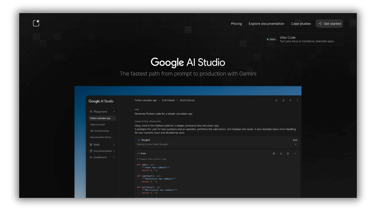Copy the code with the copy icon
Image resolution: width=376 pixels, height=211 pixels.
point(288,153)
